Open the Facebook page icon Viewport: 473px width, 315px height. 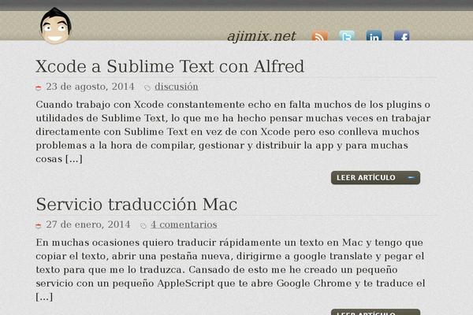tap(401, 36)
